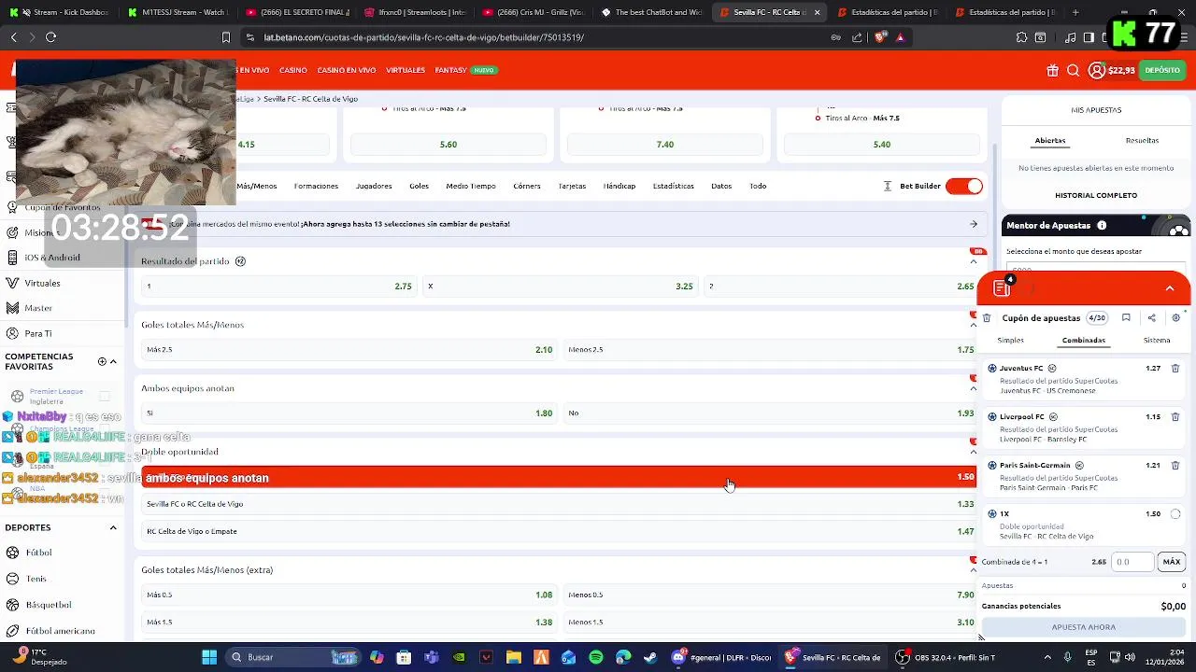Viewport: 1196px width, 672px height.
Task: Collapse the Goles totales Más/Menos market
Action: [973, 326]
